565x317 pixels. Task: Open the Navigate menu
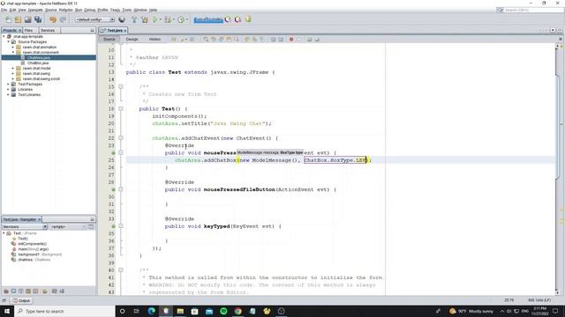pos(35,10)
